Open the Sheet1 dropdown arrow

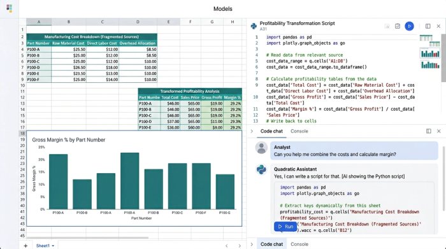53,246
